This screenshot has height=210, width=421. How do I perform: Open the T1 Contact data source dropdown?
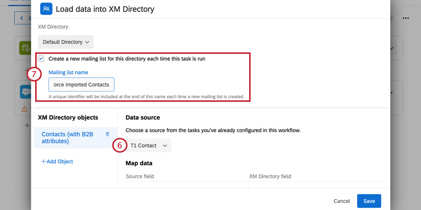tap(149, 145)
